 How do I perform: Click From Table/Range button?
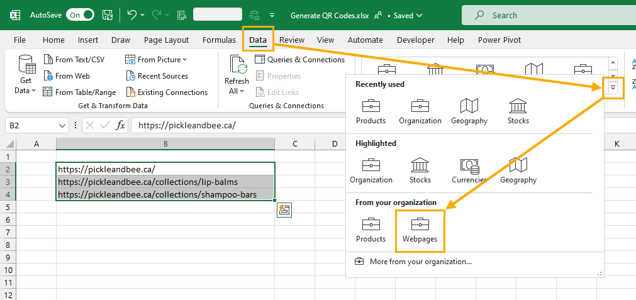[79, 92]
